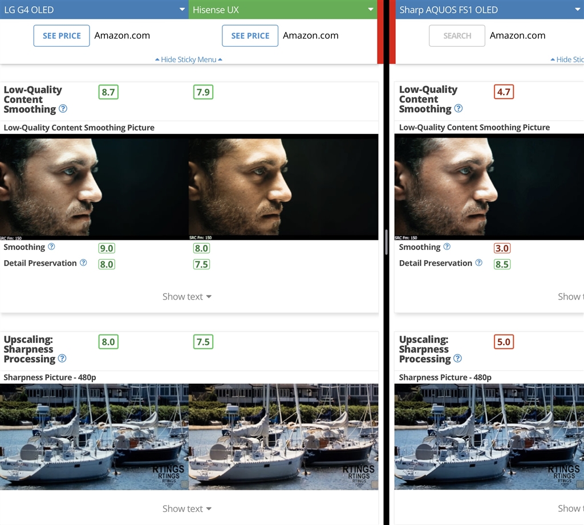Click Hisense's 8.0 Smoothing sub-score
This screenshot has width=584, height=525.
pyautogui.click(x=201, y=248)
